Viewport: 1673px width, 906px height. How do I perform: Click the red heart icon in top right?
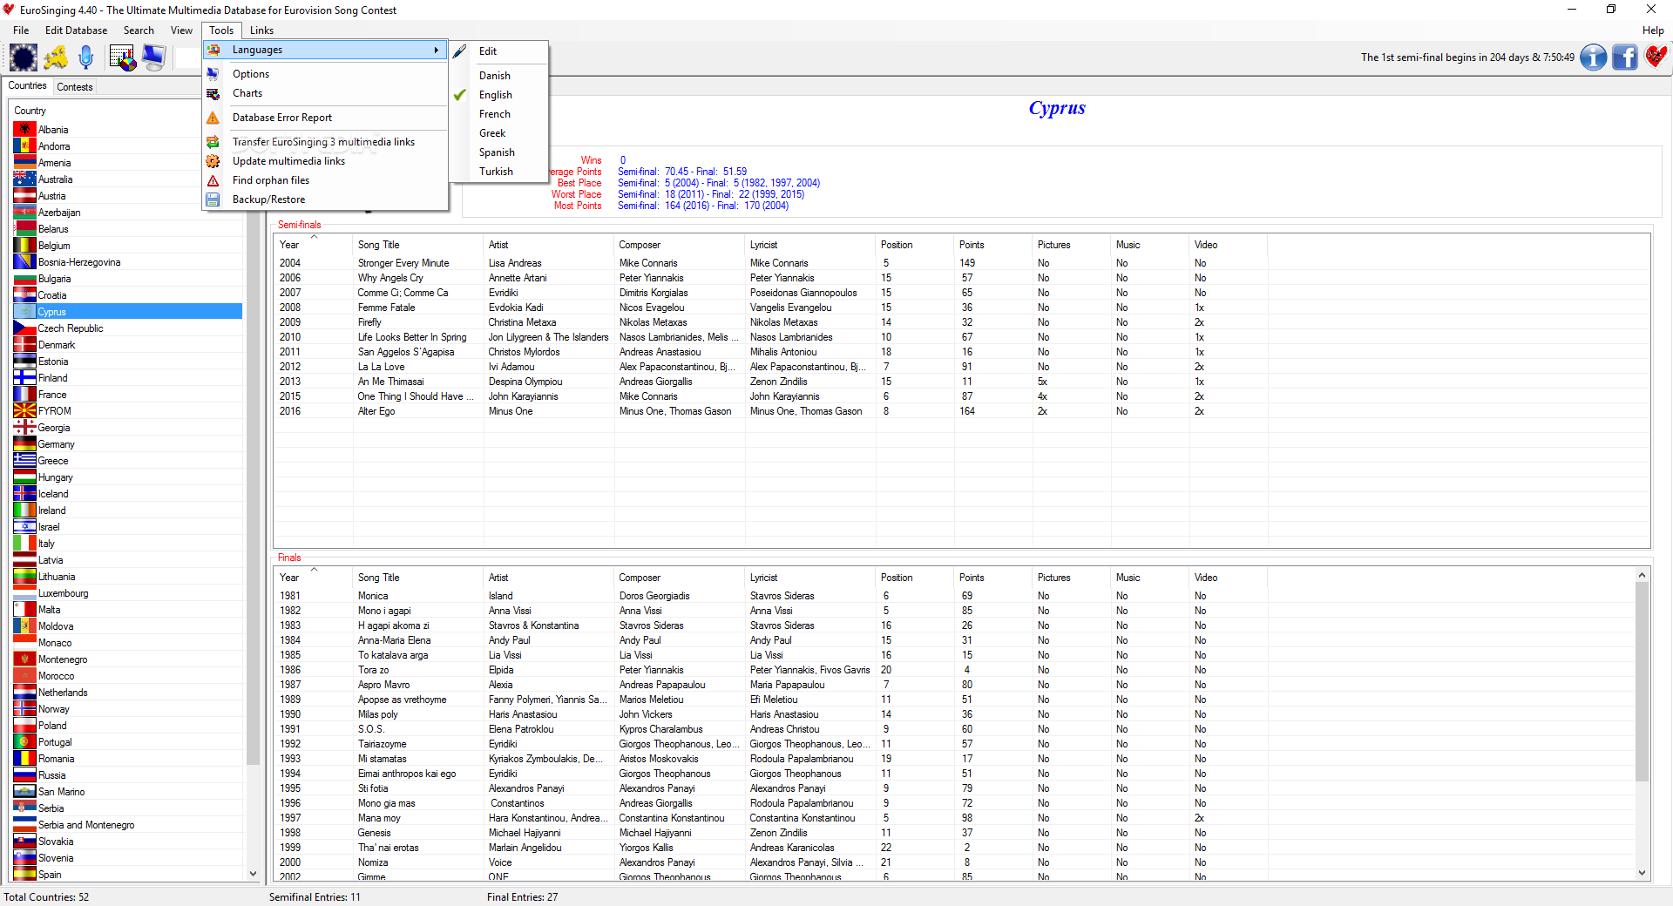1656,57
